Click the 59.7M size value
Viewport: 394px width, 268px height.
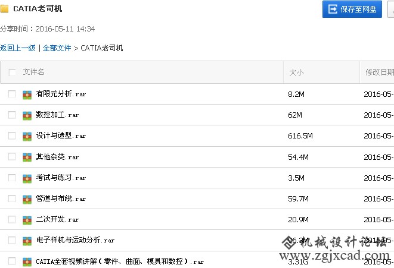click(298, 198)
